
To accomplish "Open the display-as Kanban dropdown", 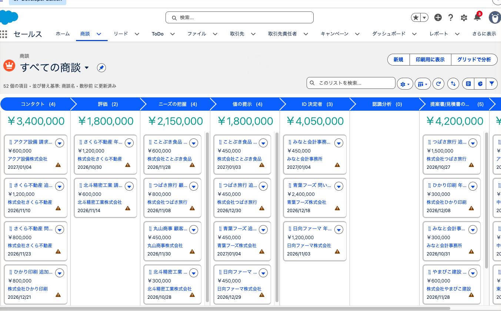I will point(423,84).
